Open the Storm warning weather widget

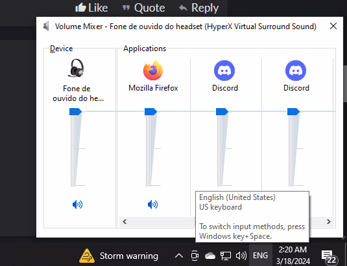coord(119,256)
